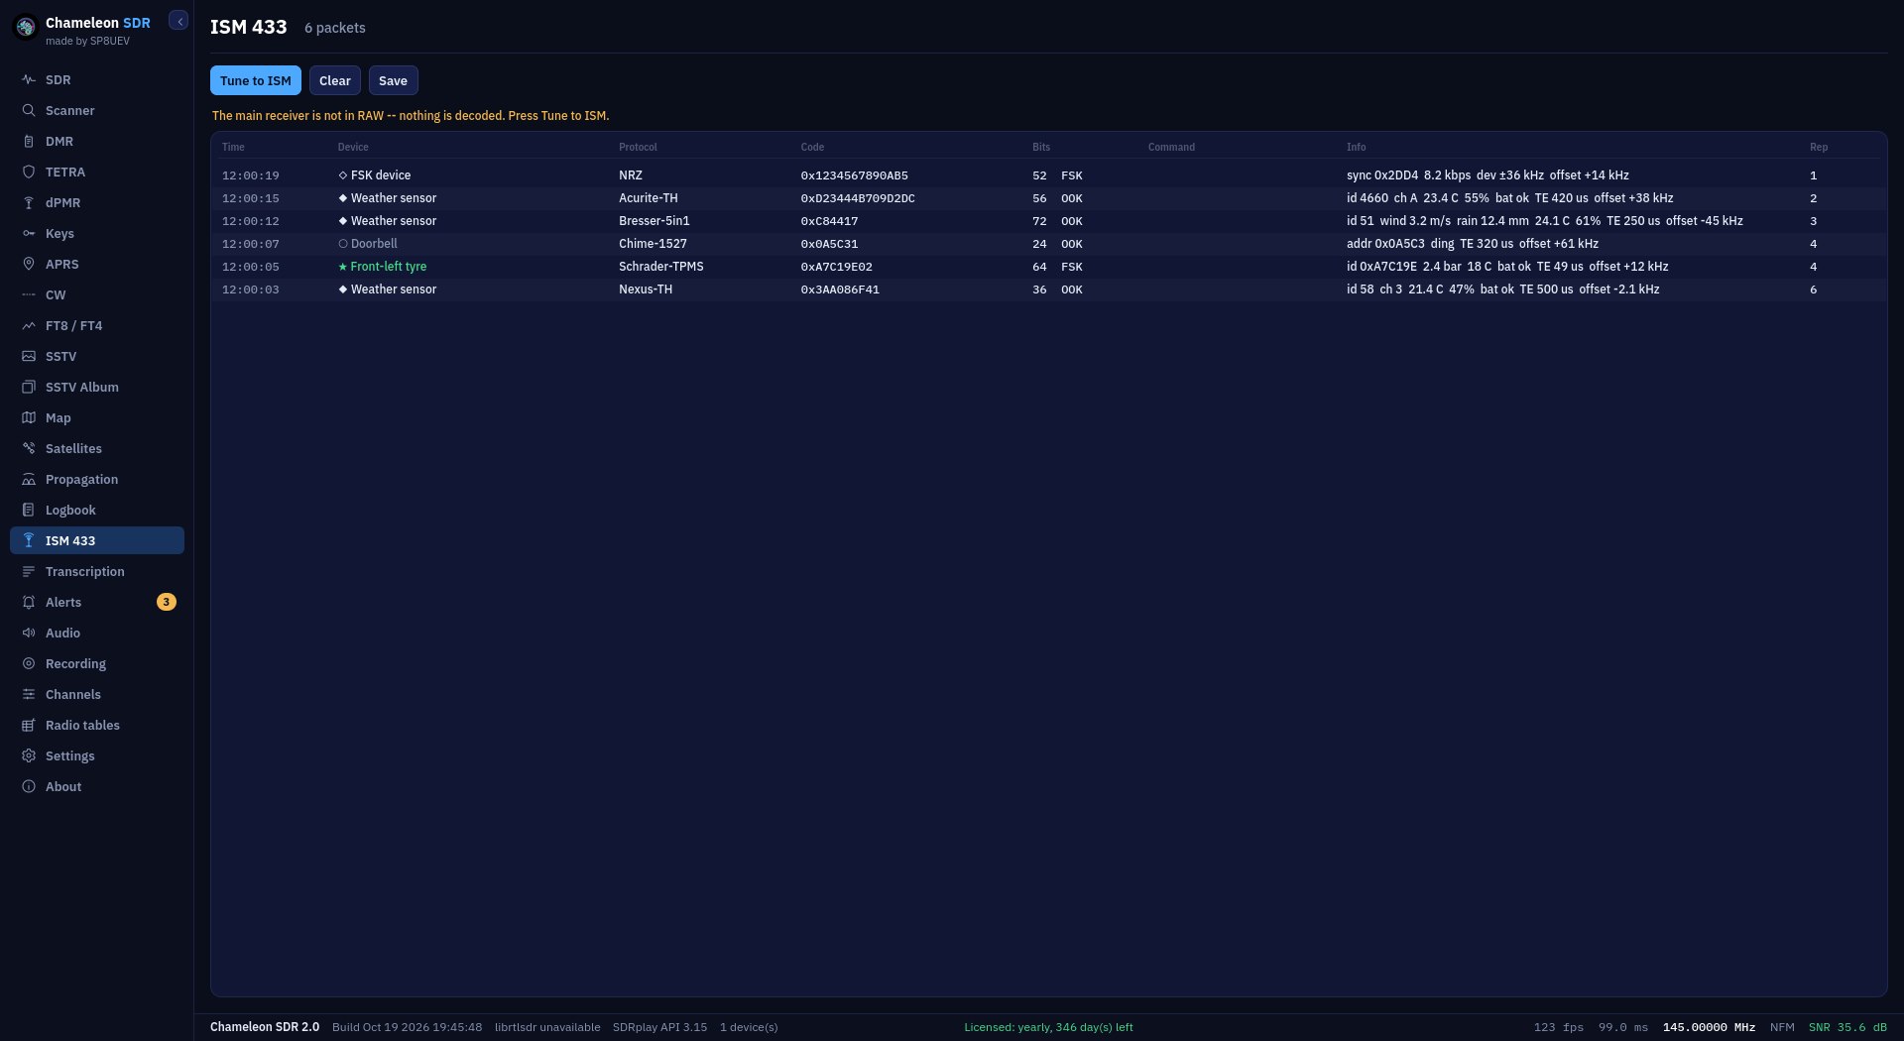Screen dimensions: 1904x1041
Task: Select the FSK device NRZ row
Action: (x=1048, y=175)
